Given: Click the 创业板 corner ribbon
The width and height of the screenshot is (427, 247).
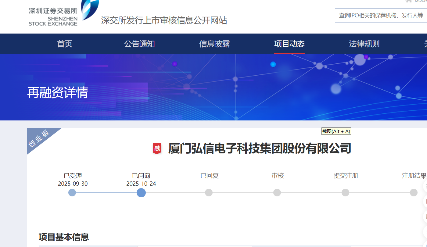Looking at the screenshot, I should click(x=39, y=138).
